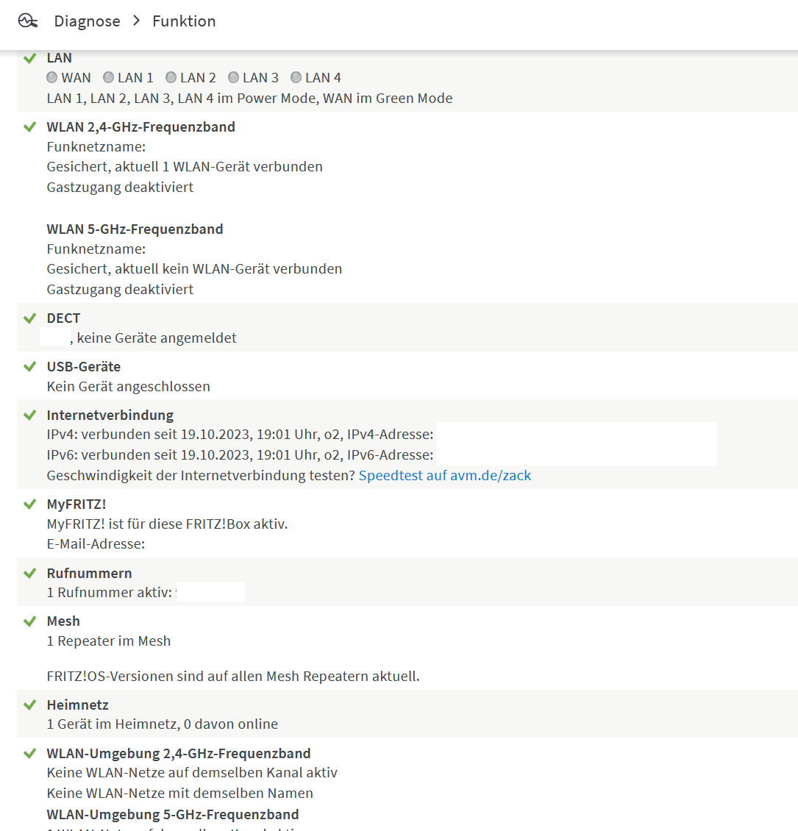Click the breadcrumb chevron after Diagnose
The height and width of the screenshot is (831, 798).
[x=137, y=21]
